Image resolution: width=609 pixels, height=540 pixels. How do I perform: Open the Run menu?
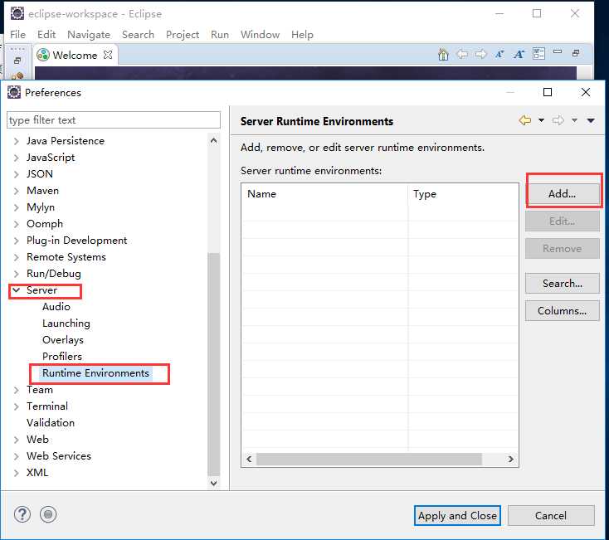[x=220, y=35]
